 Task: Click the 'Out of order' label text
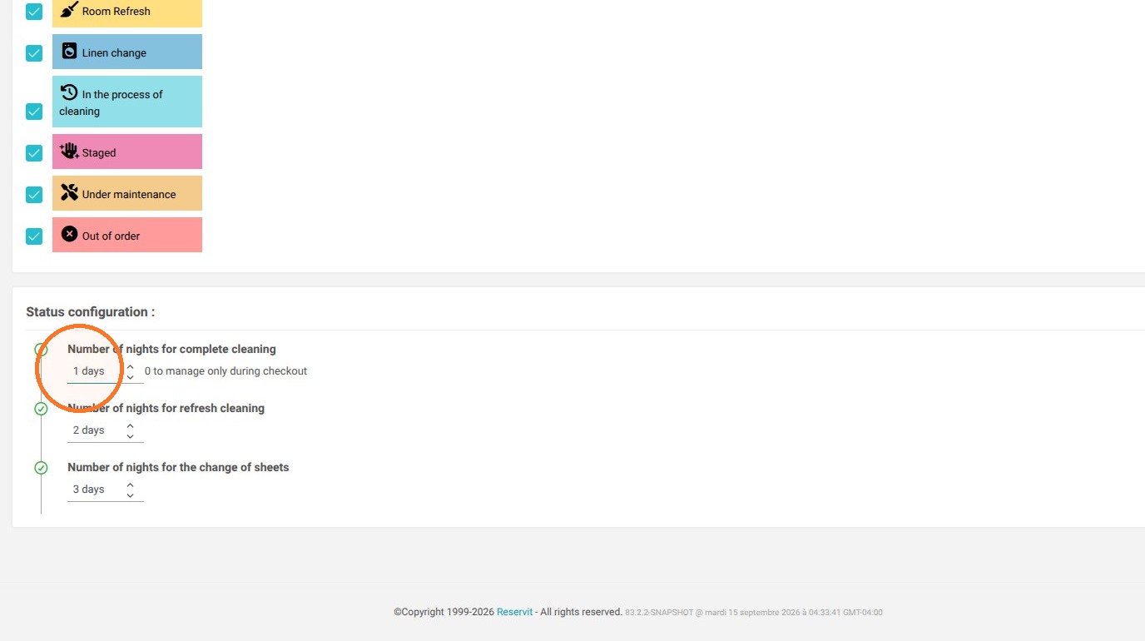111,236
